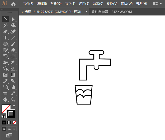
Task: Swap fill and stroke colors
Action: [14, 106]
